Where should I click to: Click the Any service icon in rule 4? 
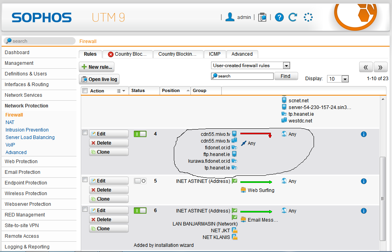pos(244,143)
